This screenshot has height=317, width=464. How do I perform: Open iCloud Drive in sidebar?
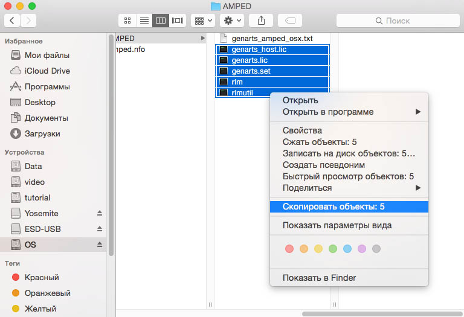(x=53, y=71)
